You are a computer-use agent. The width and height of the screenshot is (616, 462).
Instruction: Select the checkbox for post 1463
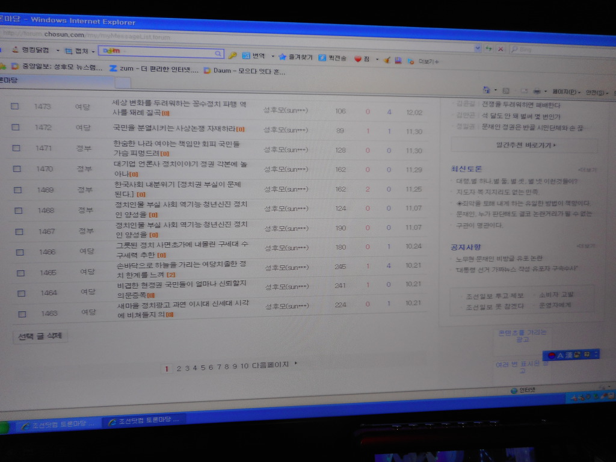(x=22, y=314)
